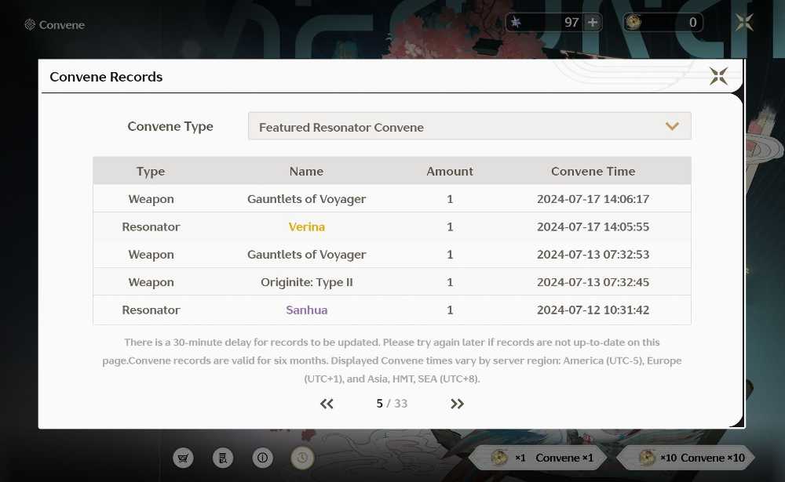Click the Sanhua resonator name
The image size is (785, 482).
306,310
